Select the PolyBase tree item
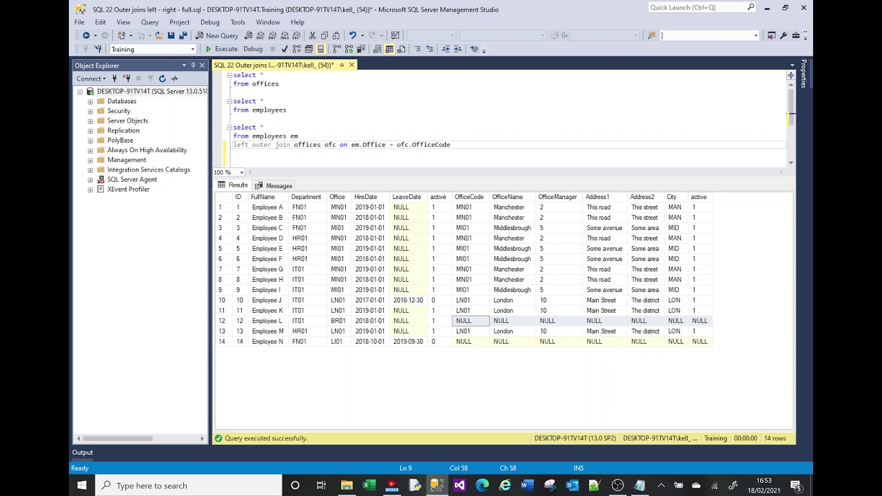Viewport: 882px width, 496px height. click(x=120, y=140)
